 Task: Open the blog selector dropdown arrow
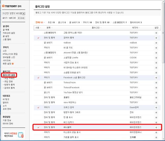[x=24, y=13]
